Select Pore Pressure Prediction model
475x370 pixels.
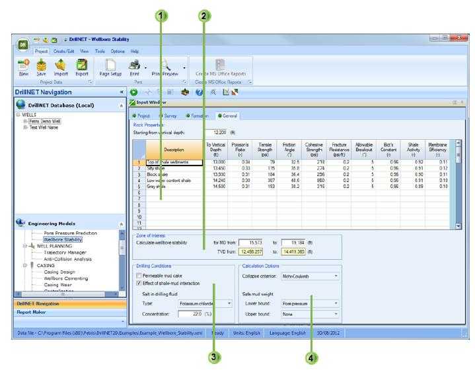(70, 233)
